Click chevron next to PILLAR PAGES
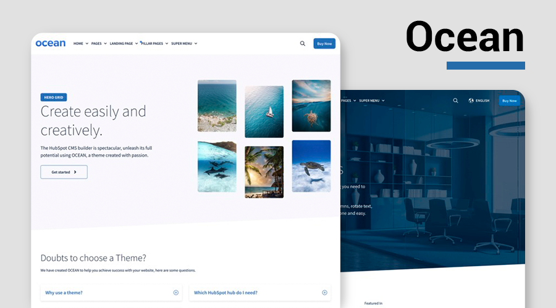556x308 pixels. (x=167, y=44)
